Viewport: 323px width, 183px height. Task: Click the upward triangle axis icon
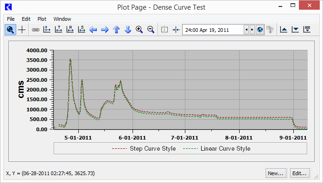coord(284,30)
